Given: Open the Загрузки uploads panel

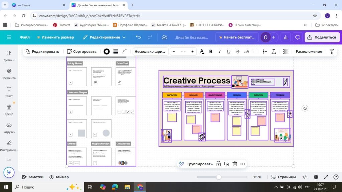Looking at the screenshot, I should pyautogui.click(x=9, y=128).
